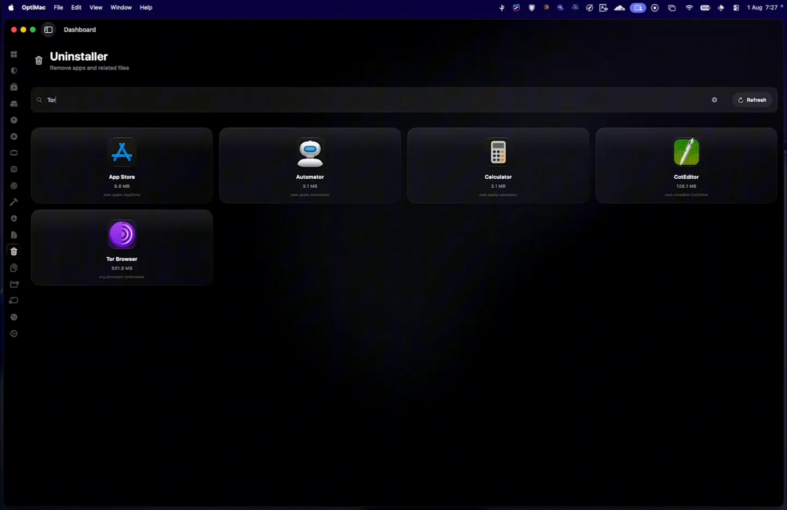Viewport: 787px width, 510px height.
Task: Open the View menu
Action: 96,8
